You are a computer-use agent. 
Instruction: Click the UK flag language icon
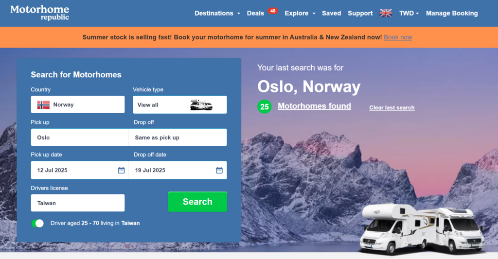386,13
